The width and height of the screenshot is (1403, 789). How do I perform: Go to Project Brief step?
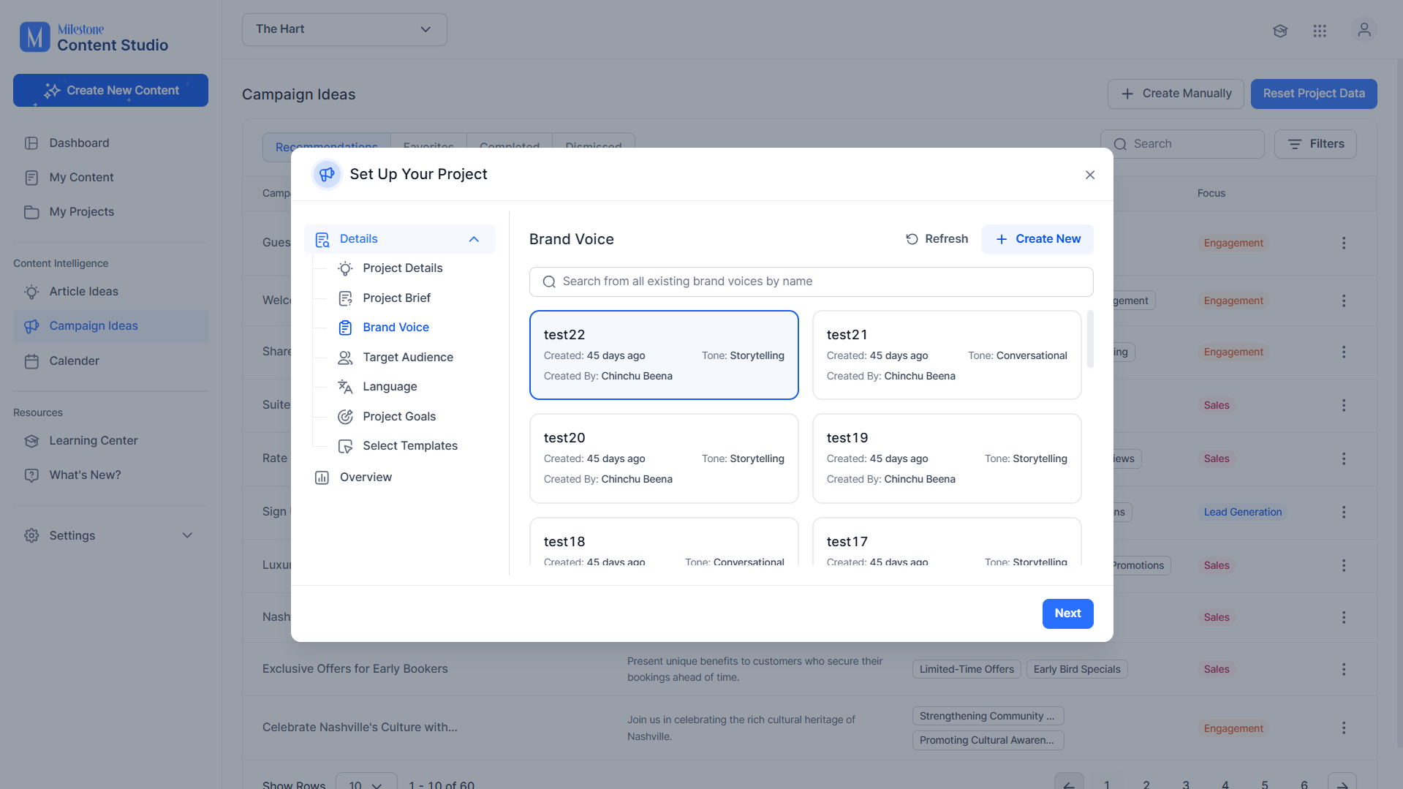397,298
